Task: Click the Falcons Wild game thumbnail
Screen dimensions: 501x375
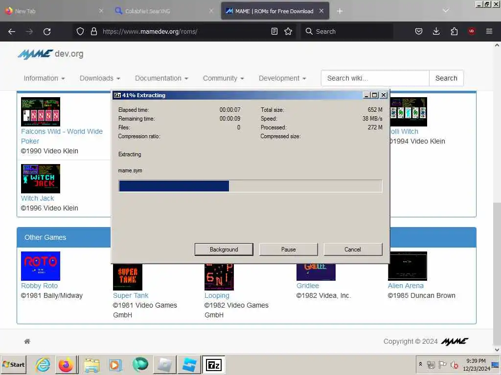Action: [41, 112]
